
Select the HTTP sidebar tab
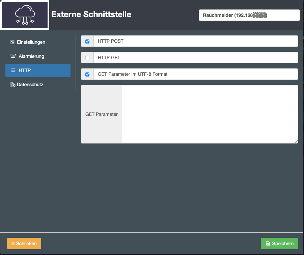coord(38,70)
